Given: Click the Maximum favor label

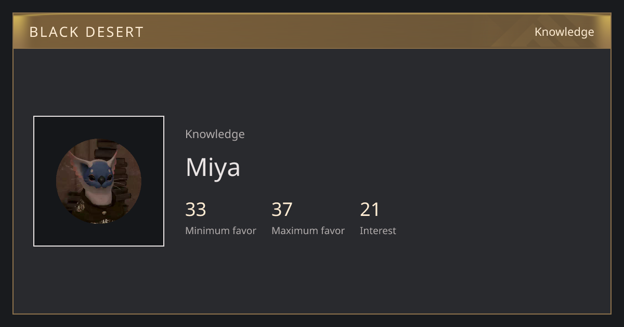Looking at the screenshot, I should click(308, 231).
